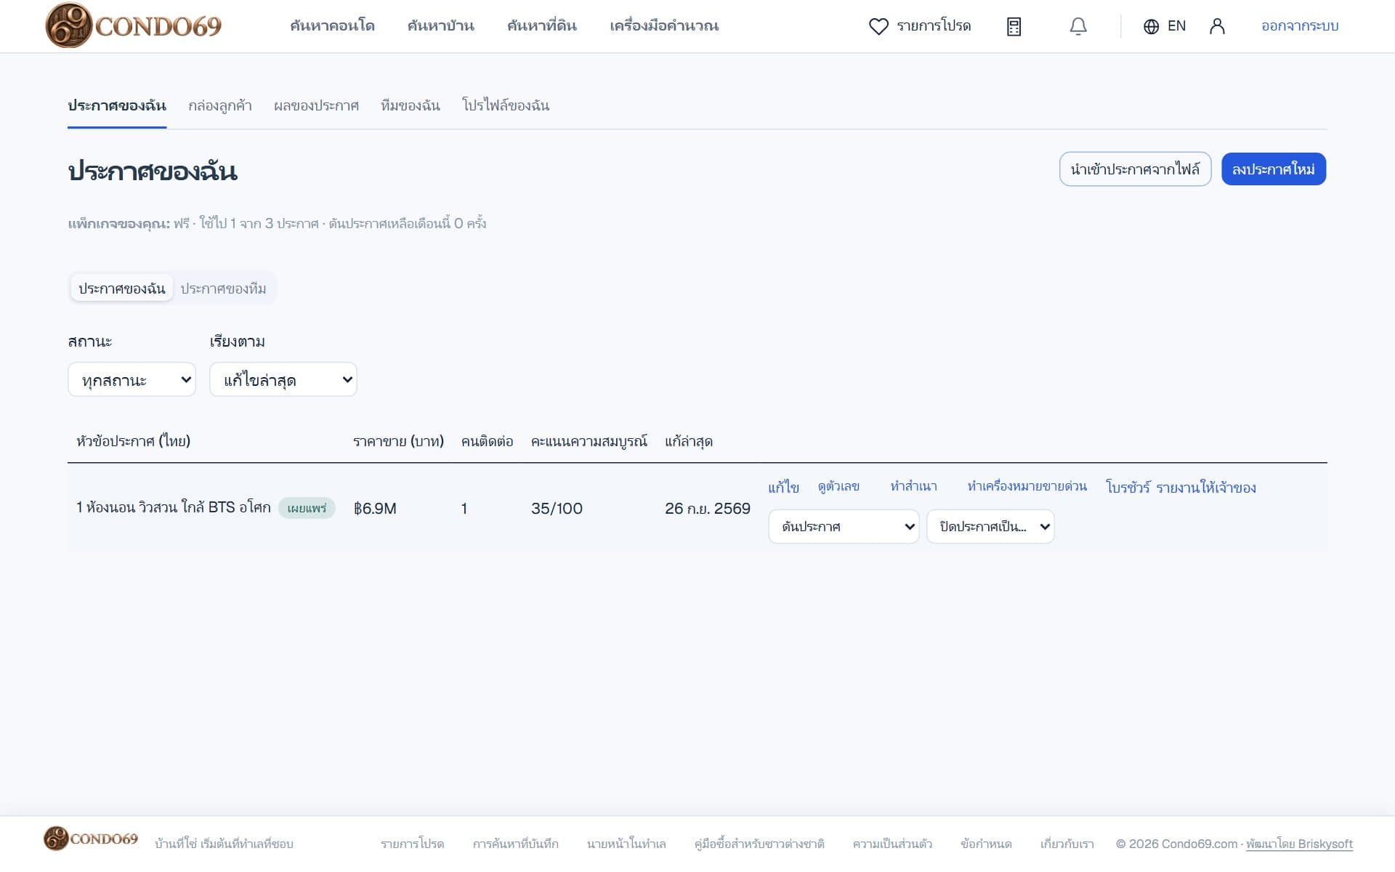
Task: Open favorites heart icon รายการโปรด
Action: [920, 26]
